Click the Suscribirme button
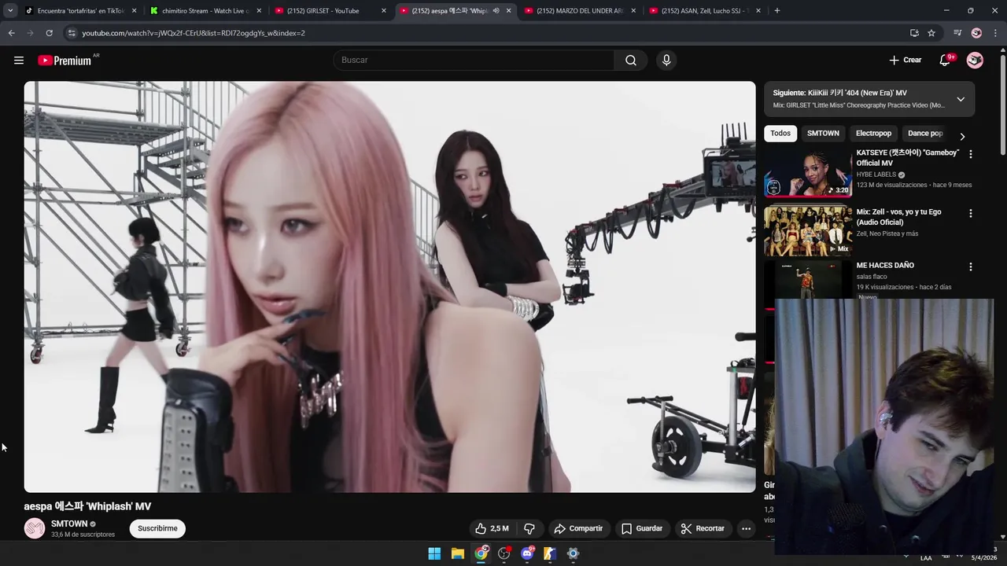Viewport: 1007px width, 566px height. [x=157, y=528]
